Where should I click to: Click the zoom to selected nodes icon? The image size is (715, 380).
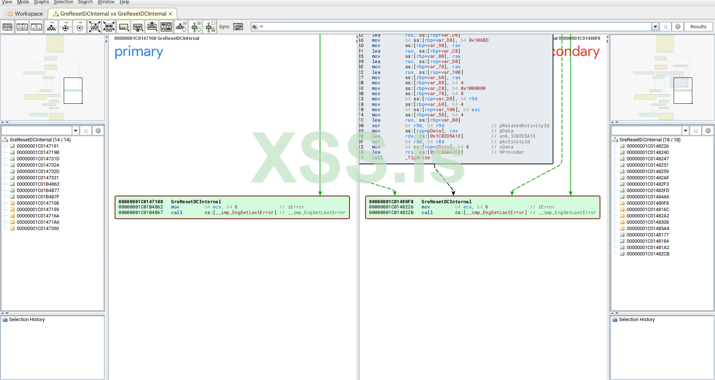tap(109, 27)
